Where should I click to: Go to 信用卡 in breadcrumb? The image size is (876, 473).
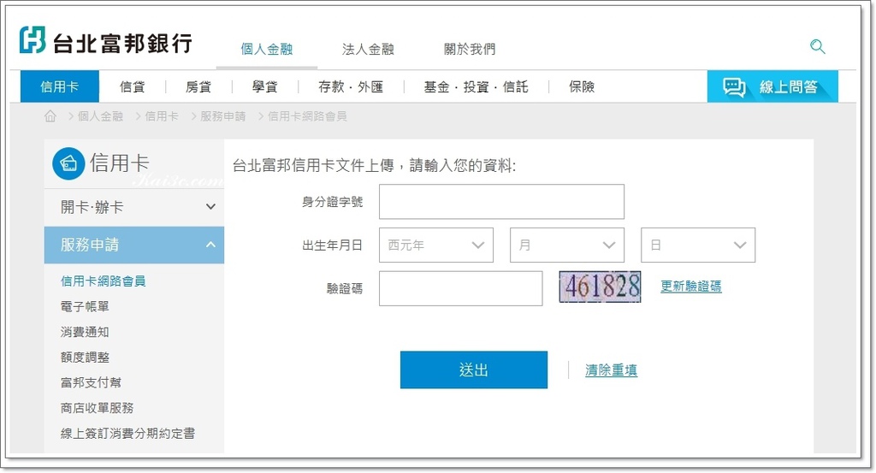[162, 116]
